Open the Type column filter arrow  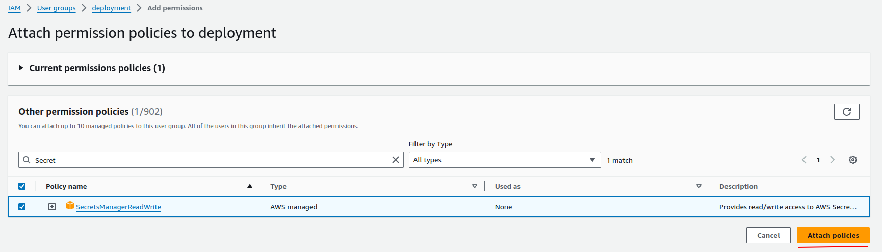[x=474, y=186]
